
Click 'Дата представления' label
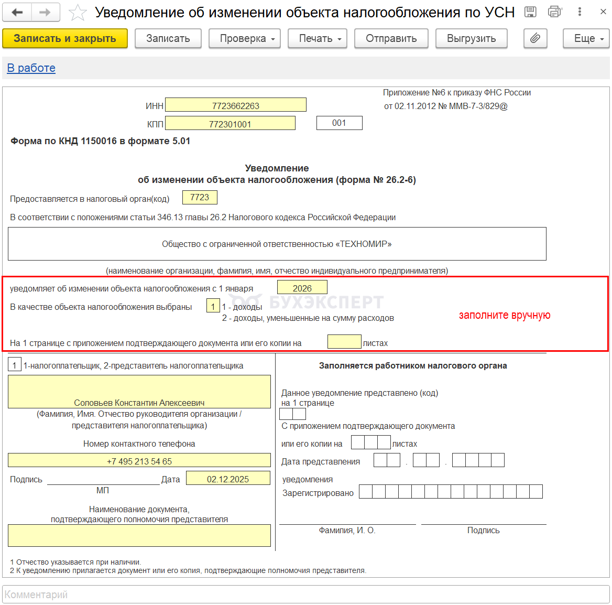coord(321,462)
